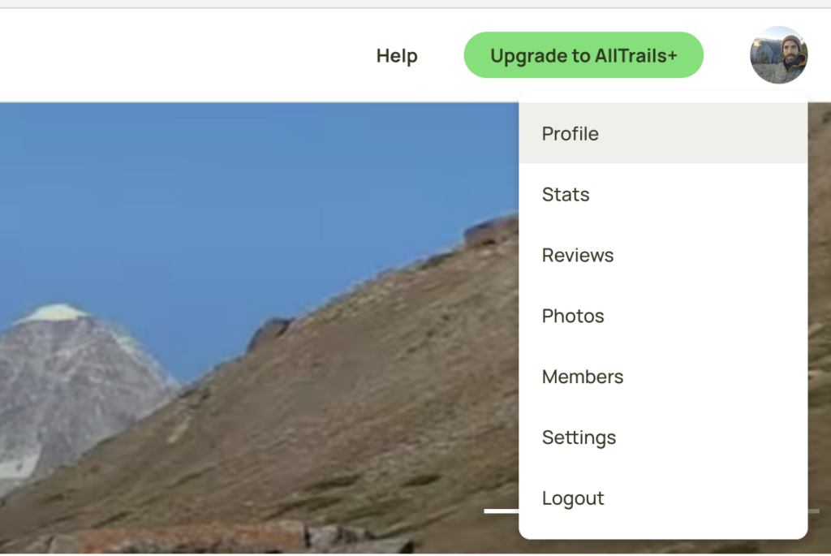Open the Help page
Viewport: 831px width, 556px height.
[397, 56]
